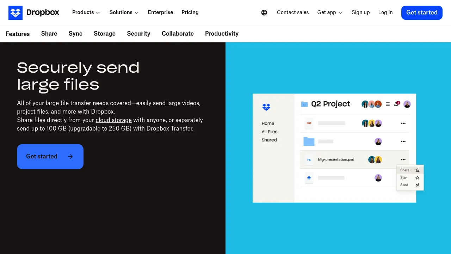Select Shared in illustration sidebar
This screenshot has height=254, width=451.
coord(269,140)
